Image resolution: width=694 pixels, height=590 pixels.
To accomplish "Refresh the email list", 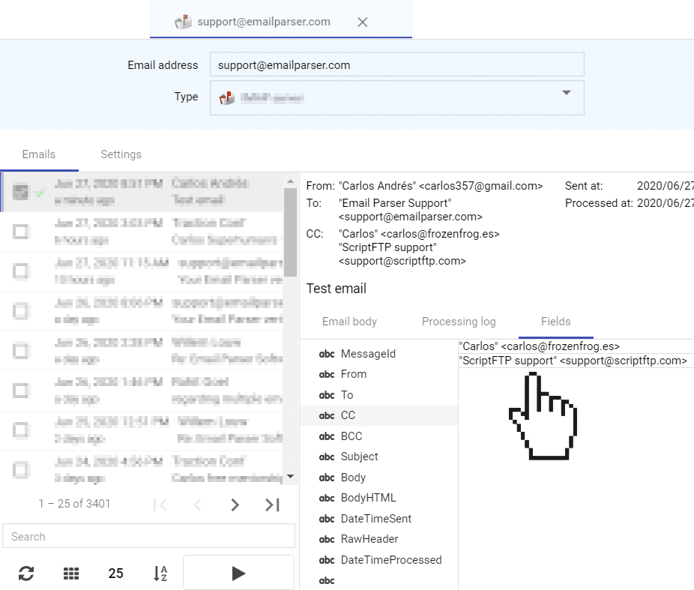I will [x=26, y=574].
